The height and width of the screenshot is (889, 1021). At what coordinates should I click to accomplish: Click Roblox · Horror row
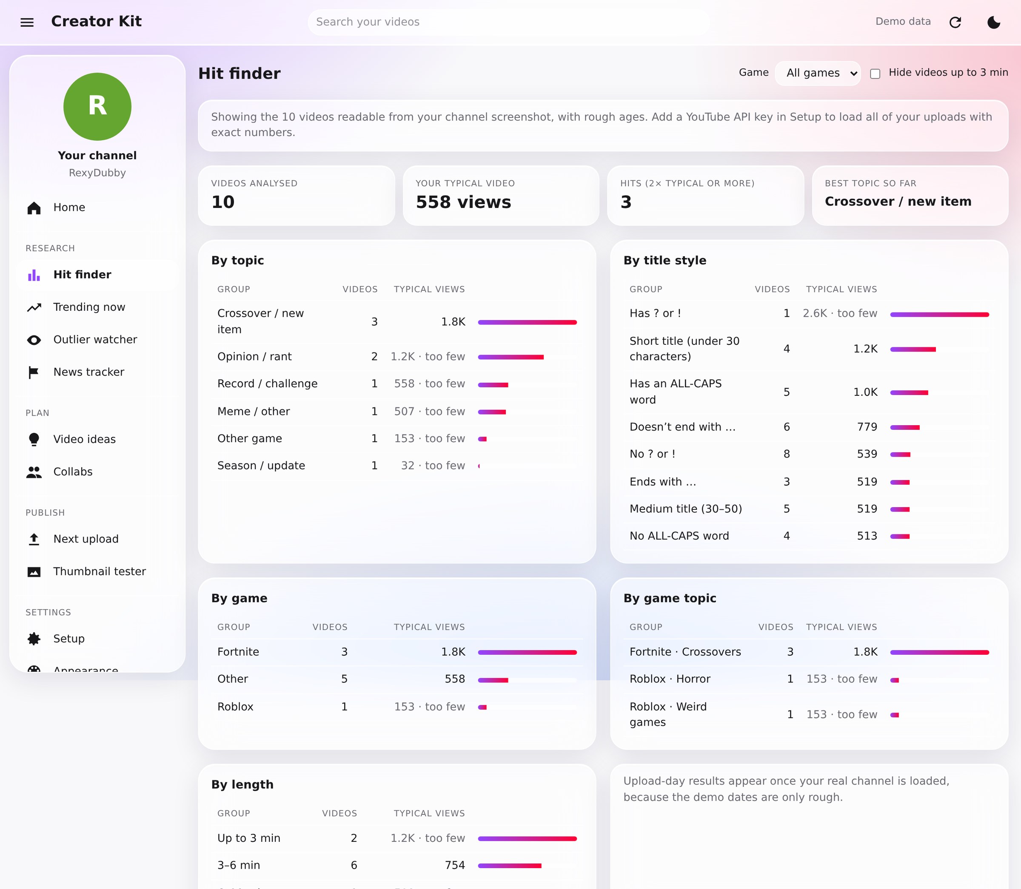809,679
